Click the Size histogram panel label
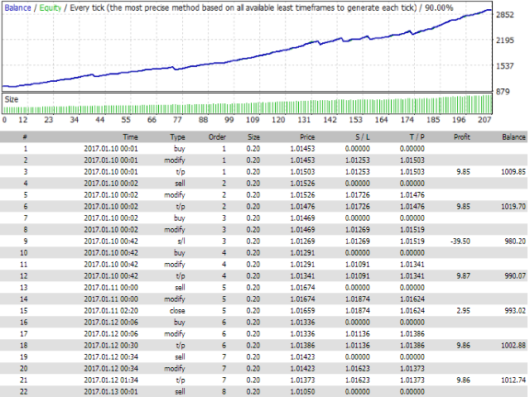 click(12, 98)
